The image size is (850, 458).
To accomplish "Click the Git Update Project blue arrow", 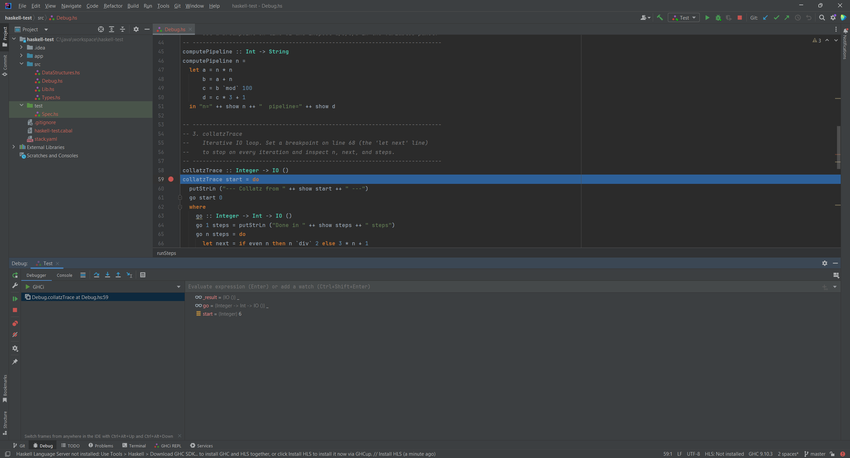I will (766, 18).
